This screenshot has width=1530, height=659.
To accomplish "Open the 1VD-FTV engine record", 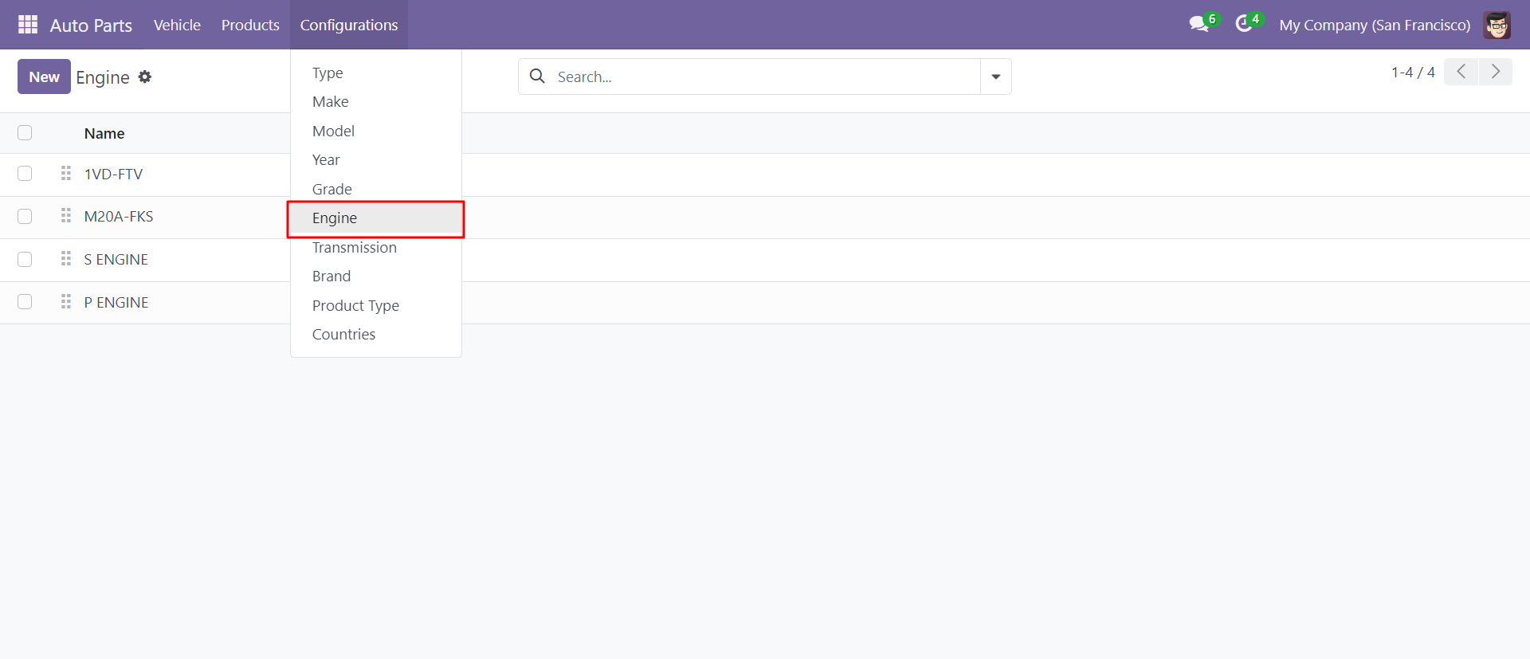I will click(113, 174).
